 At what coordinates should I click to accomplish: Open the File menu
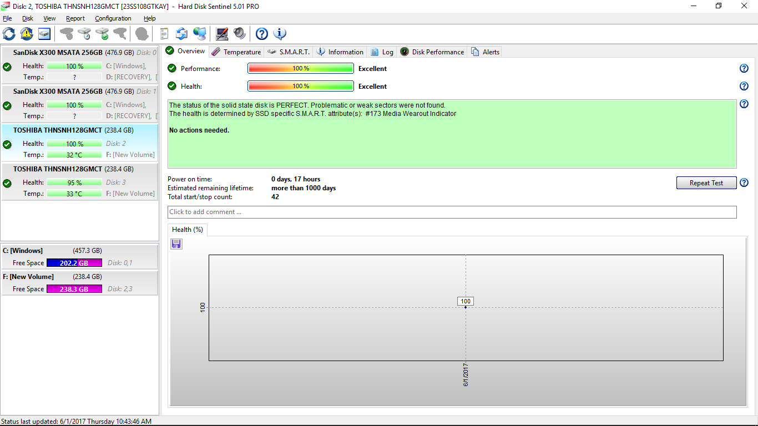7,18
